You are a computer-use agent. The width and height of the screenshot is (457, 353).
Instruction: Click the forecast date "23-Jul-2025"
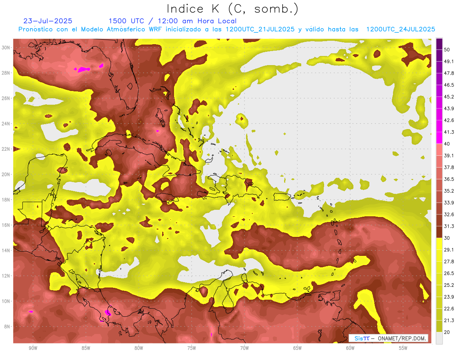[48, 21]
